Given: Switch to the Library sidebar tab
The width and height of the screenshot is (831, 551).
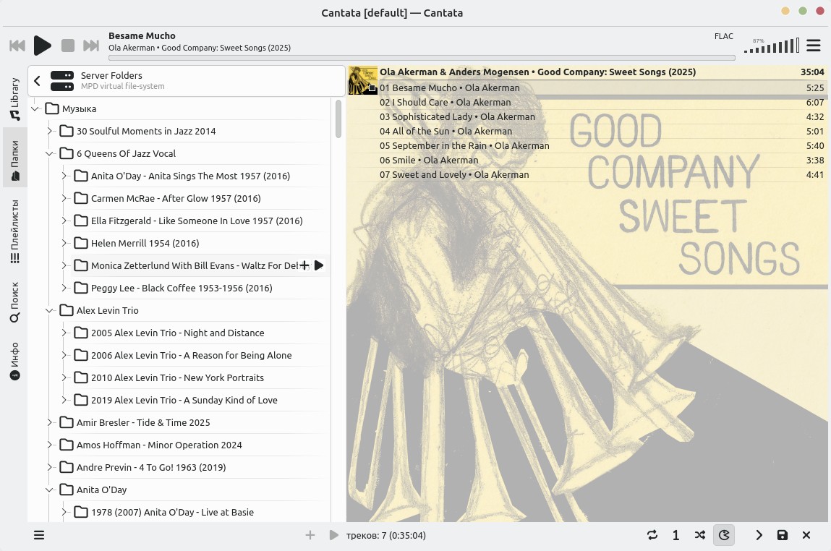Looking at the screenshot, I should (x=15, y=98).
